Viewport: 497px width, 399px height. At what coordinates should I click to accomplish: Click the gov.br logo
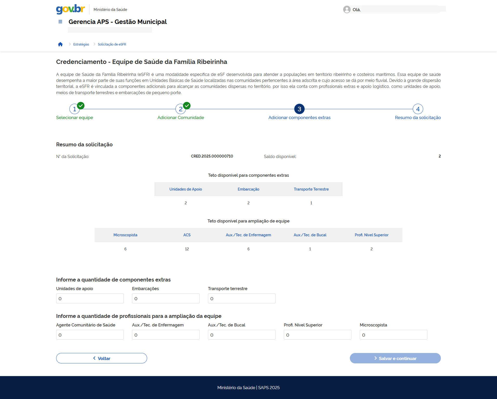70,9
